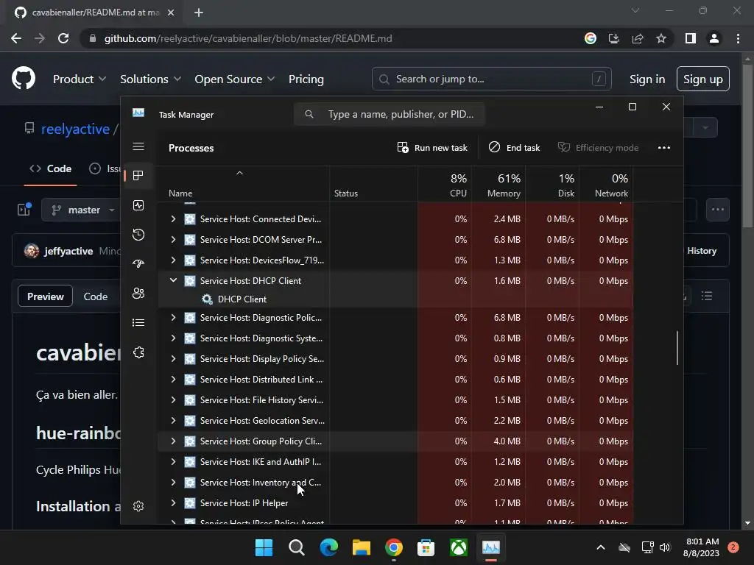The height and width of the screenshot is (565, 754).
Task: Open the Solutions menu on GitHub
Action: tap(150, 79)
